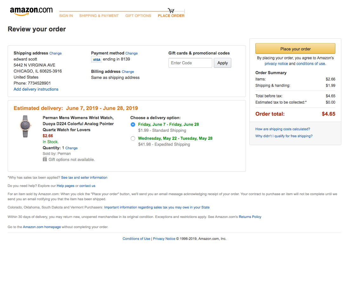The width and height of the screenshot is (349, 282).
Task: Go to the GIFT OPTIONS step
Action: (138, 16)
